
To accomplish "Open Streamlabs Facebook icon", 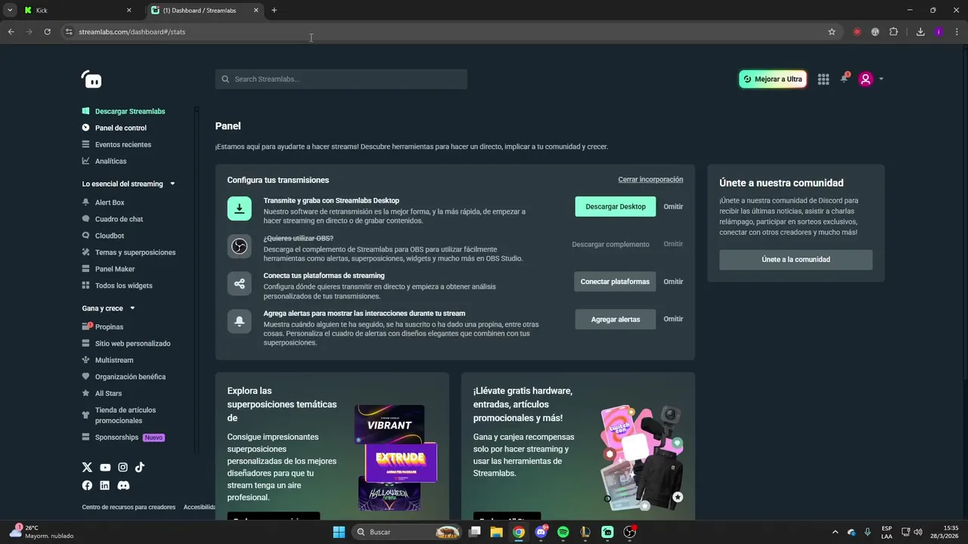I will (87, 485).
